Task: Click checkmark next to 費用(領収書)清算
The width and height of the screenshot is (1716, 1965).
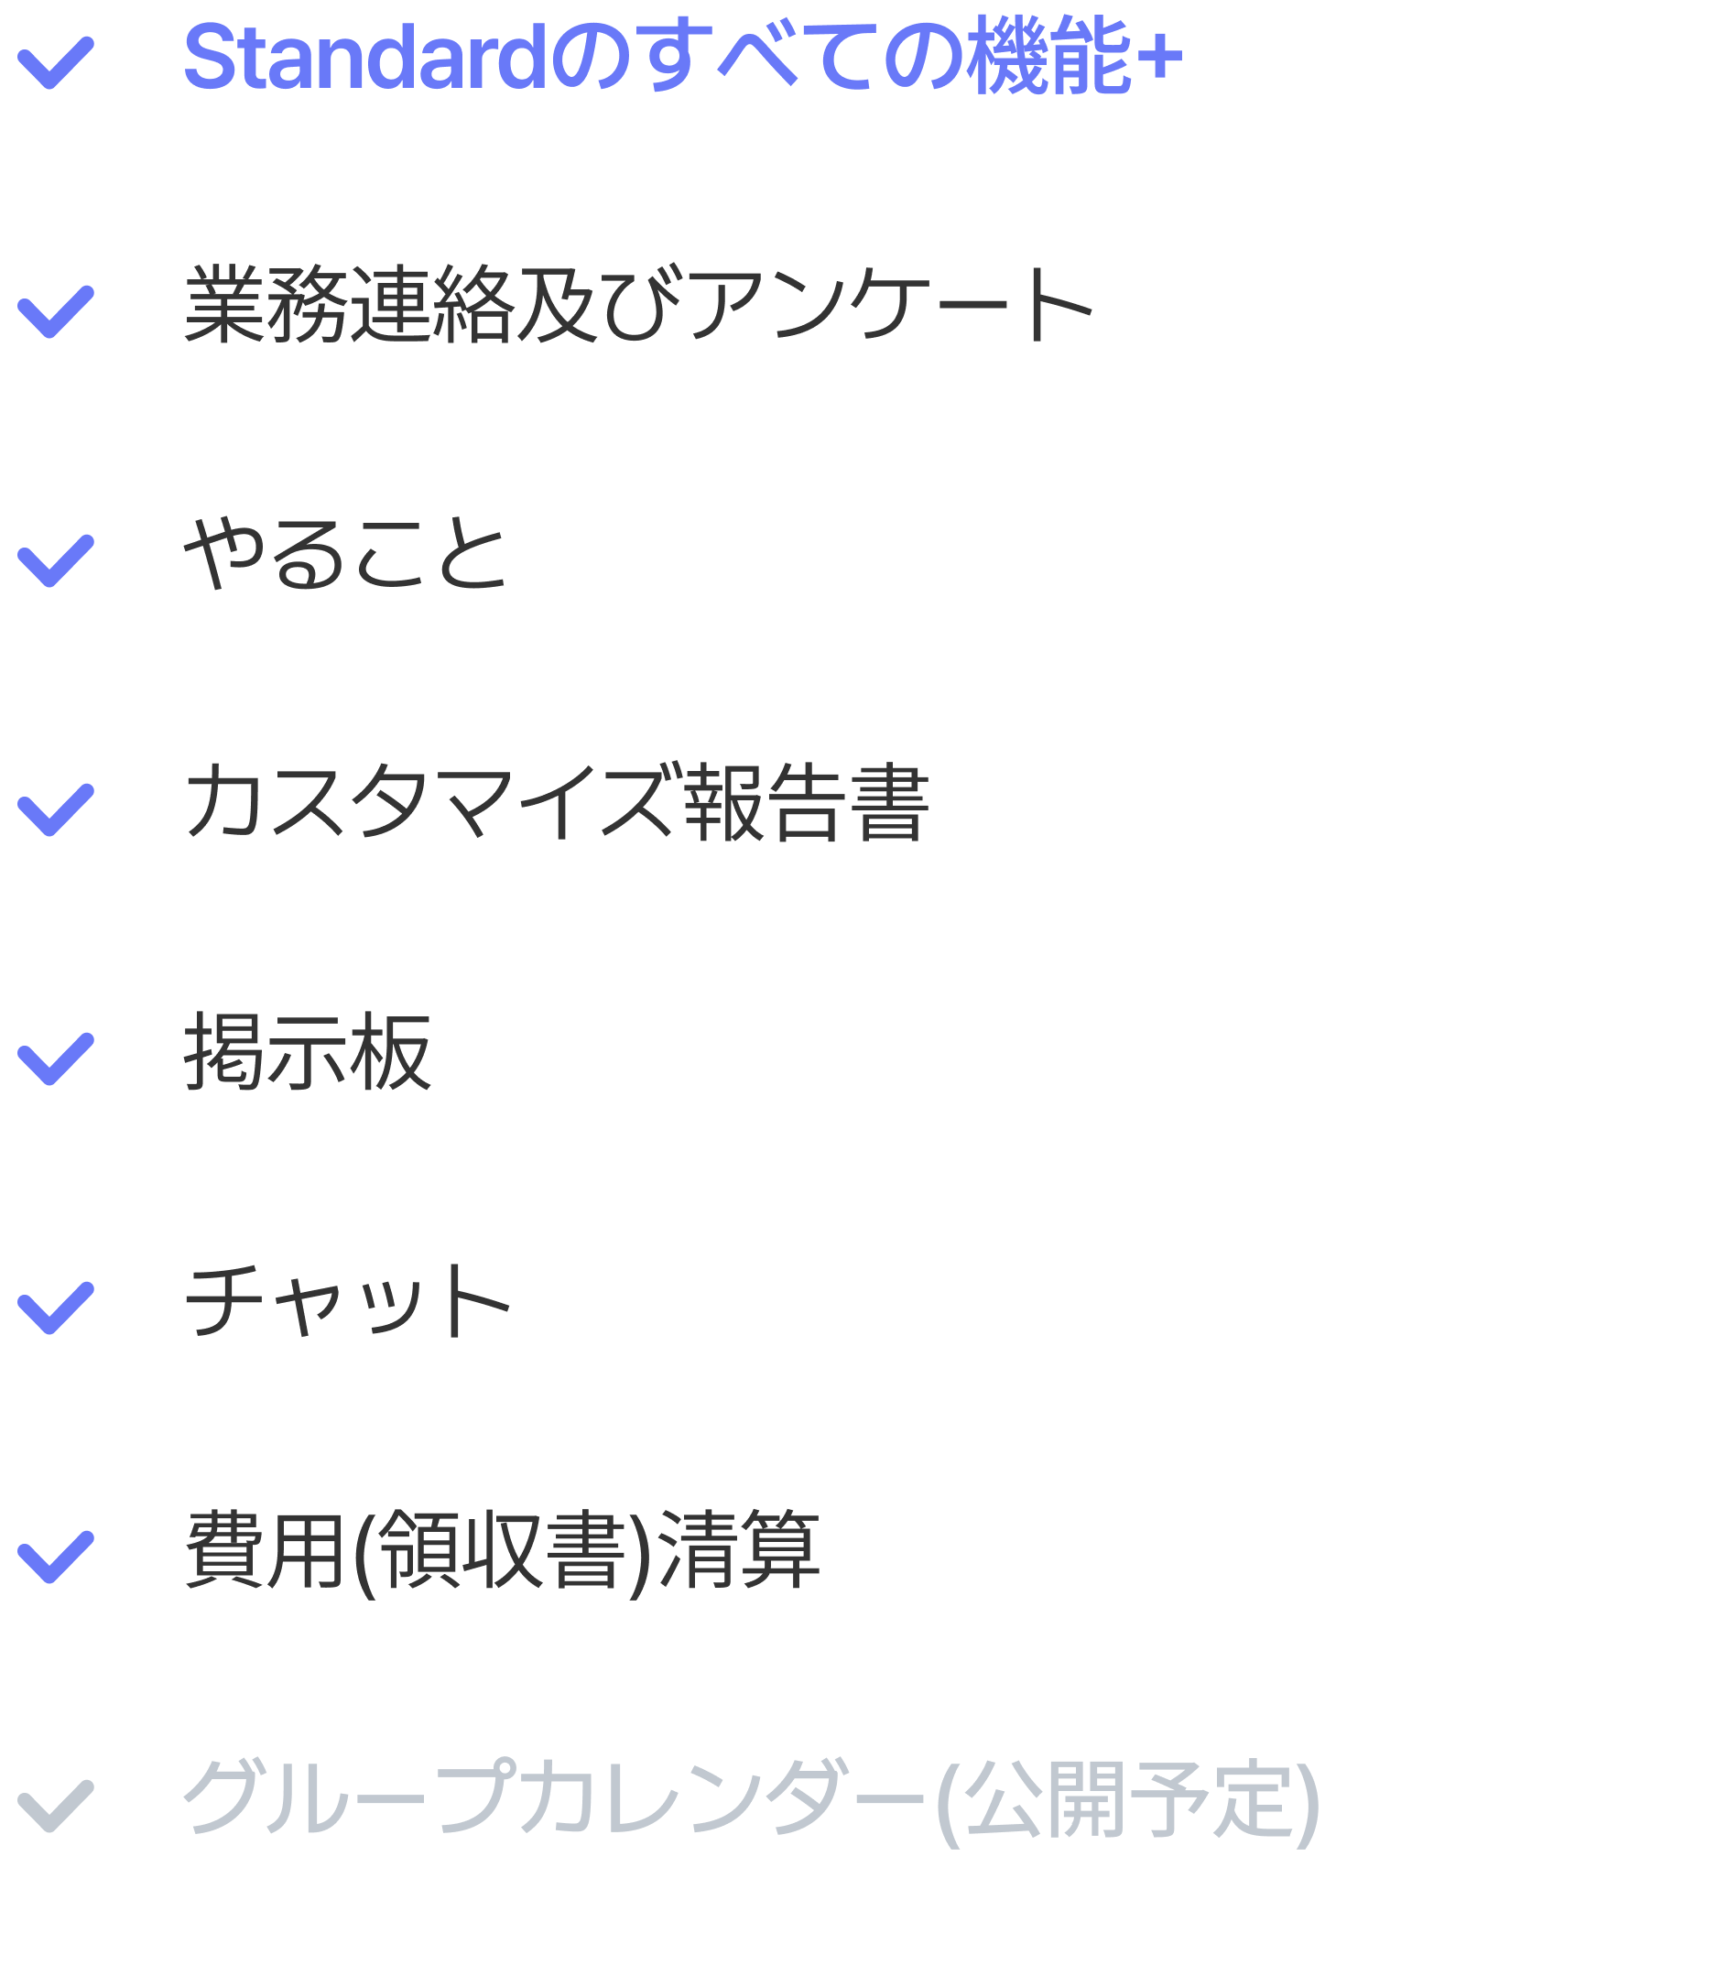Action: [x=56, y=1557]
